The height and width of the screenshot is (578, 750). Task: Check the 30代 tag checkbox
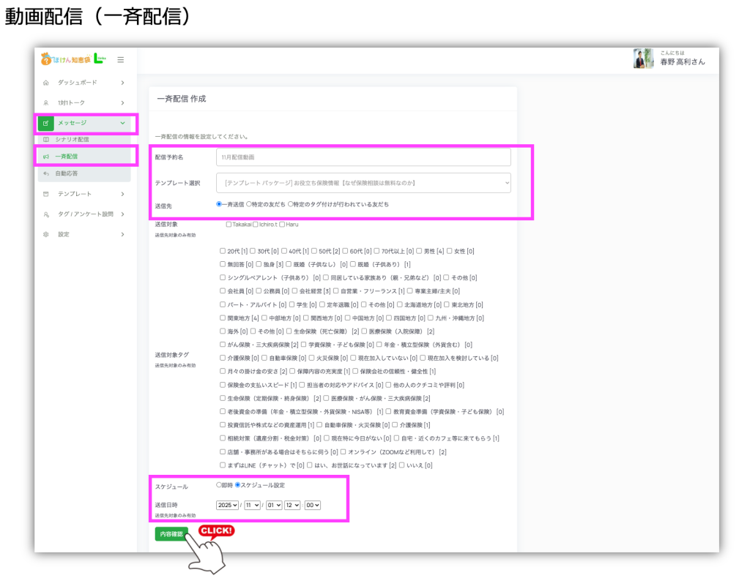[x=253, y=251]
